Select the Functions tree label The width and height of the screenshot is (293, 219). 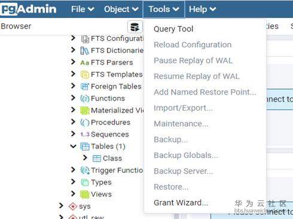coord(108,98)
